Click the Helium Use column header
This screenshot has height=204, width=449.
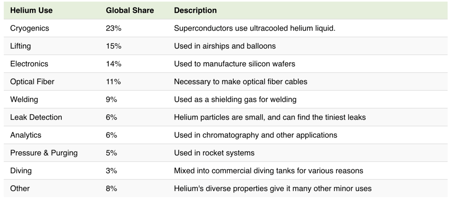(31, 10)
